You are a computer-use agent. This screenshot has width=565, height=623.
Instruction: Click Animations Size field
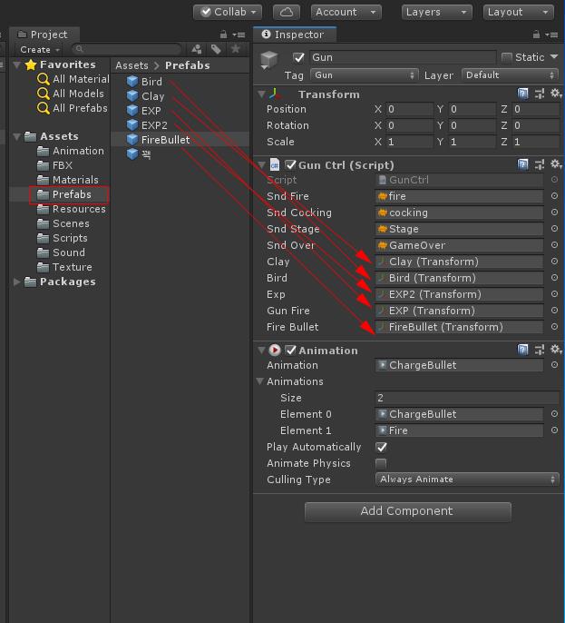click(x=466, y=398)
